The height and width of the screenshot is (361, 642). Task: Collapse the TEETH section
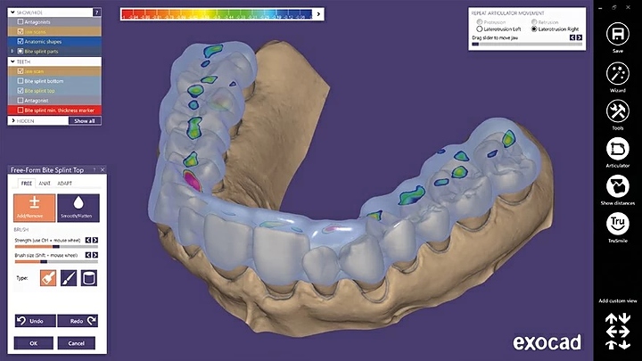pyautogui.click(x=13, y=62)
